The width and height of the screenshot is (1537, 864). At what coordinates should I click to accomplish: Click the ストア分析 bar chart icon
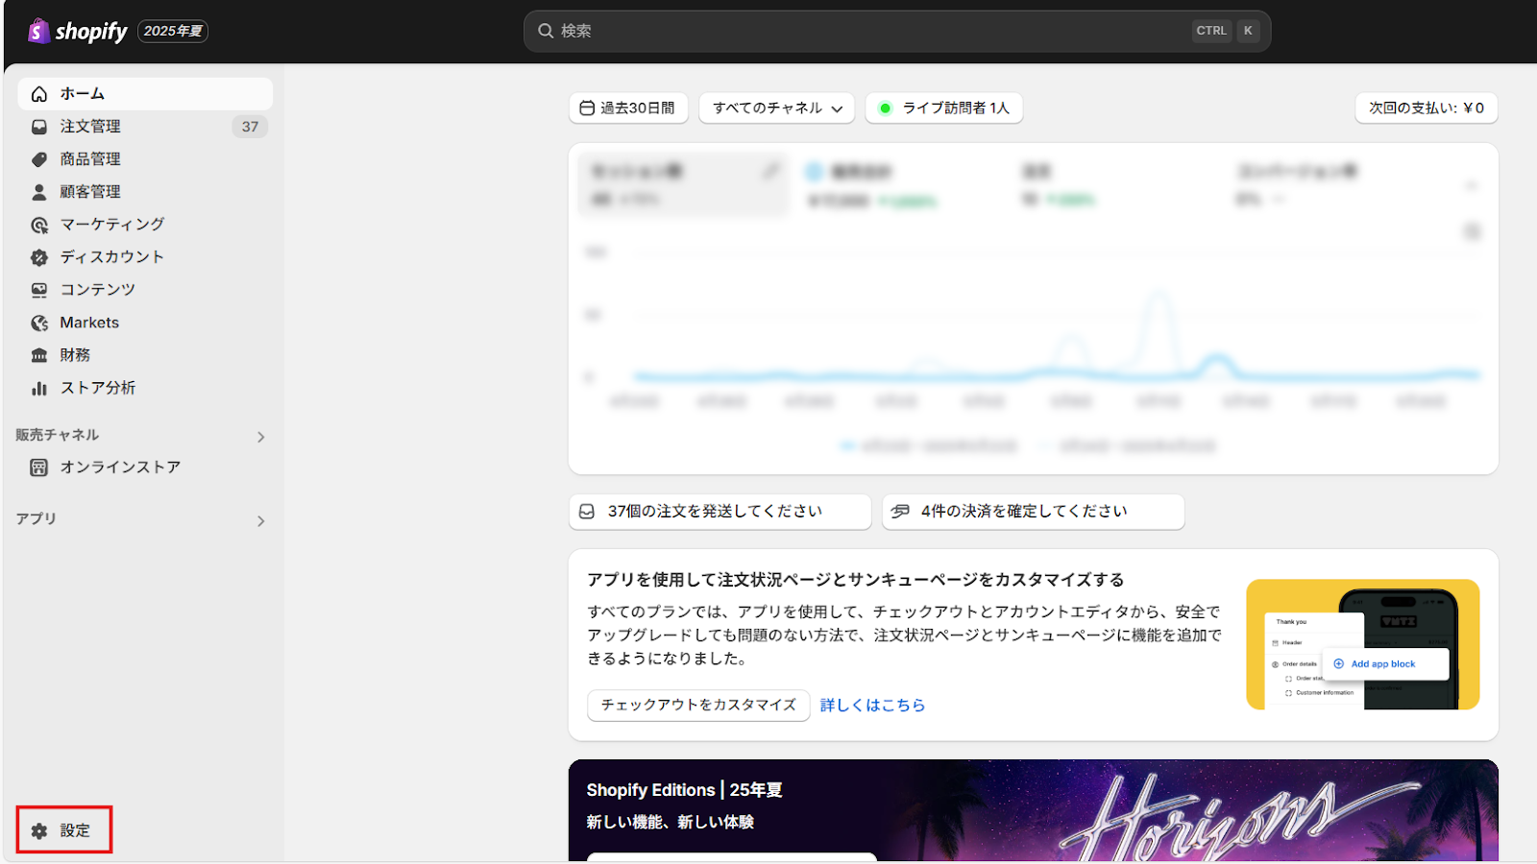[x=39, y=388]
